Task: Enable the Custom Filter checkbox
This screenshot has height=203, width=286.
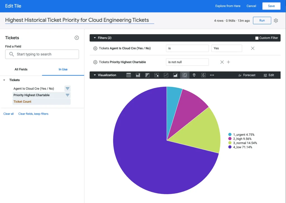Action: (x=257, y=38)
